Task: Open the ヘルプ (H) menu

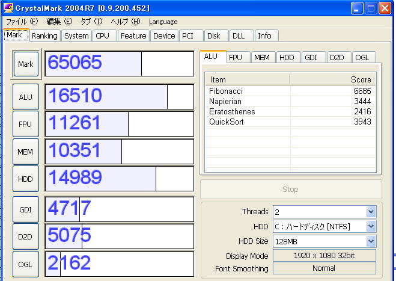Action: [x=126, y=22]
